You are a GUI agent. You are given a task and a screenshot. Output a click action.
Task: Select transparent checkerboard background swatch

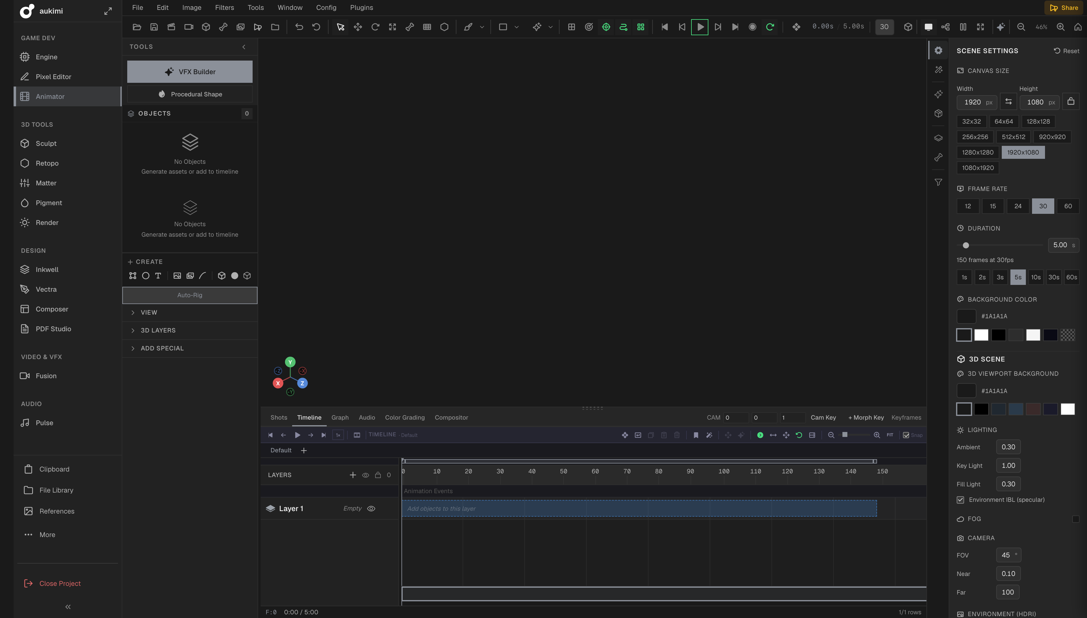click(1068, 334)
